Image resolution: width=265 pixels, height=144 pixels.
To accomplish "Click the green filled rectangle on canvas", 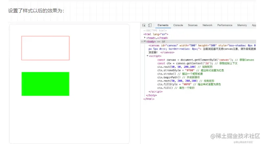I will tap(45, 84).
